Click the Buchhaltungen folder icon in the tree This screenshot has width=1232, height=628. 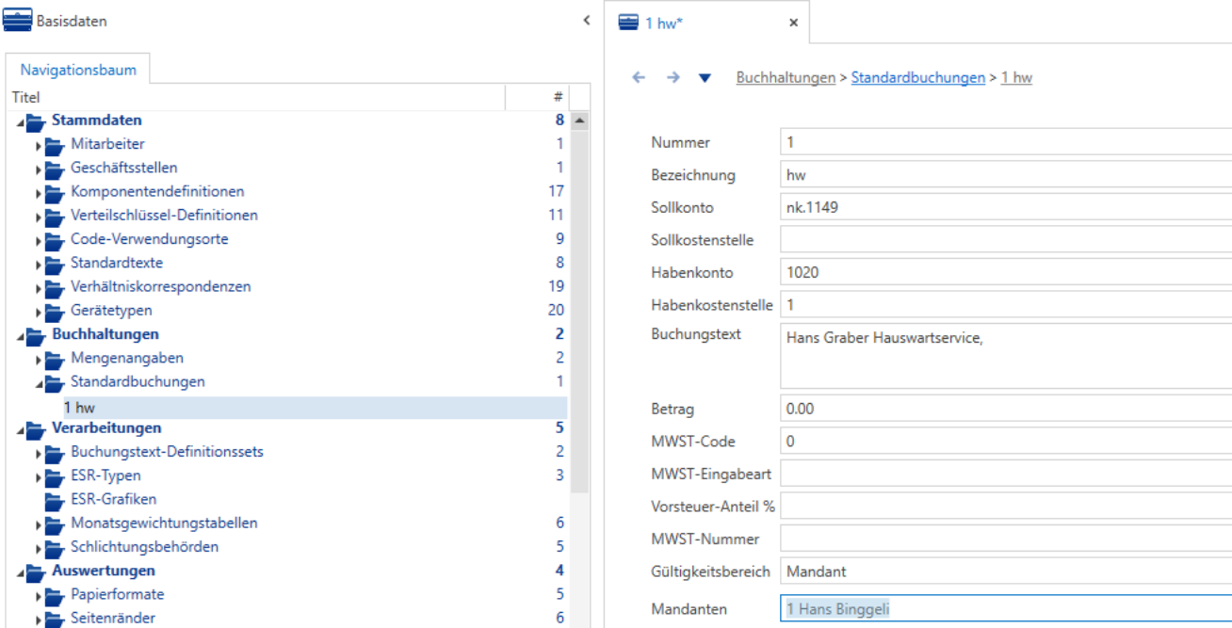pos(35,334)
